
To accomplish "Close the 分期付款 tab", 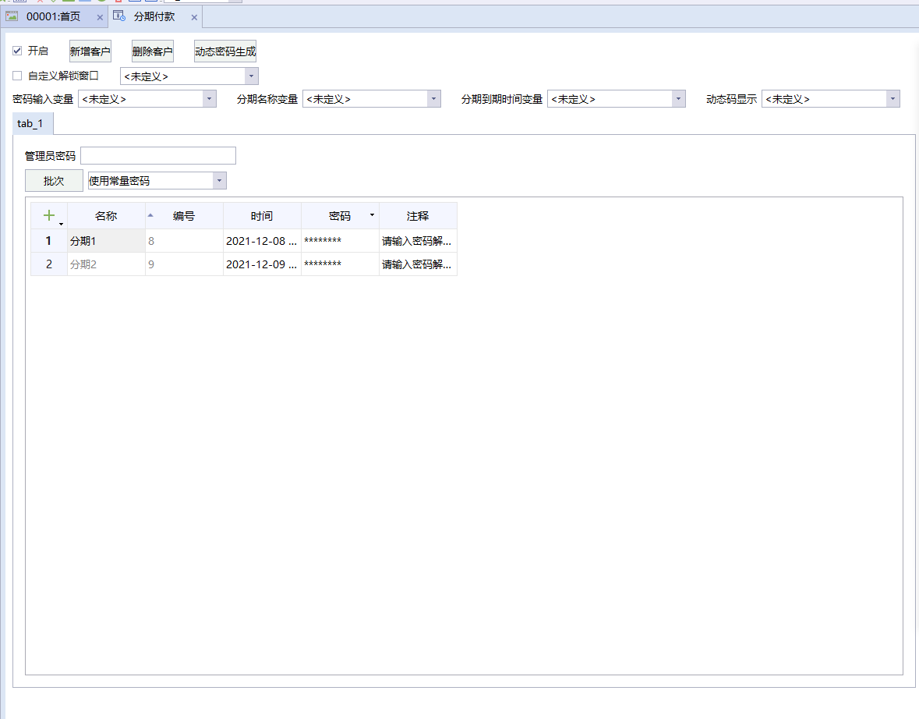I will coord(194,17).
